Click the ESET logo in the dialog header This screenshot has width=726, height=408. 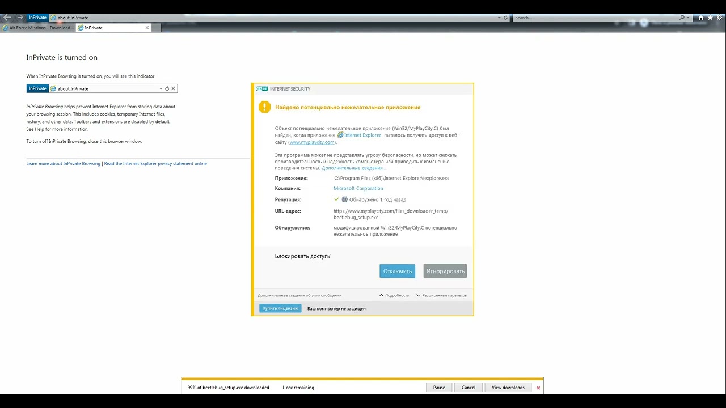[262, 89]
